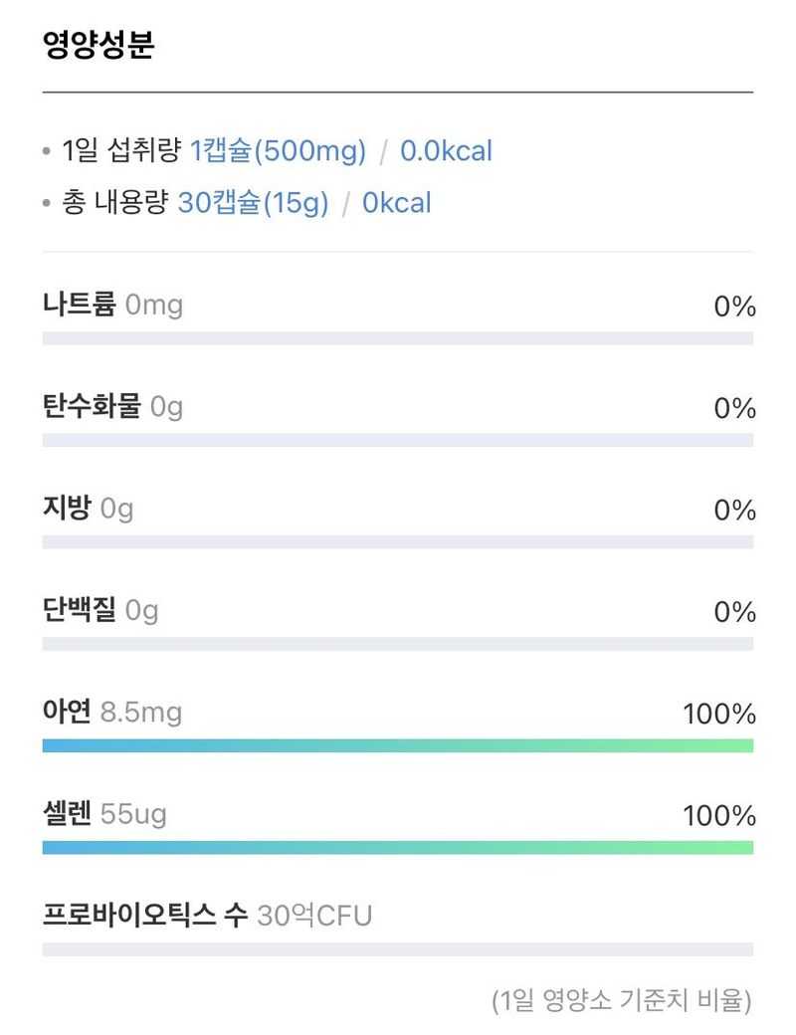Select the 탄수화물 0g nutrient label
Viewport: 796px width, 1035px height.
coord(112,406)
